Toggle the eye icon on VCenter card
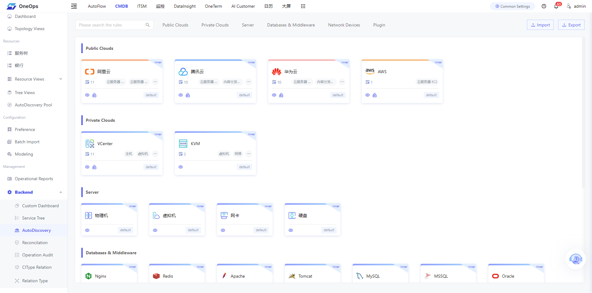The image size is (592, 293). coord(87,167)
